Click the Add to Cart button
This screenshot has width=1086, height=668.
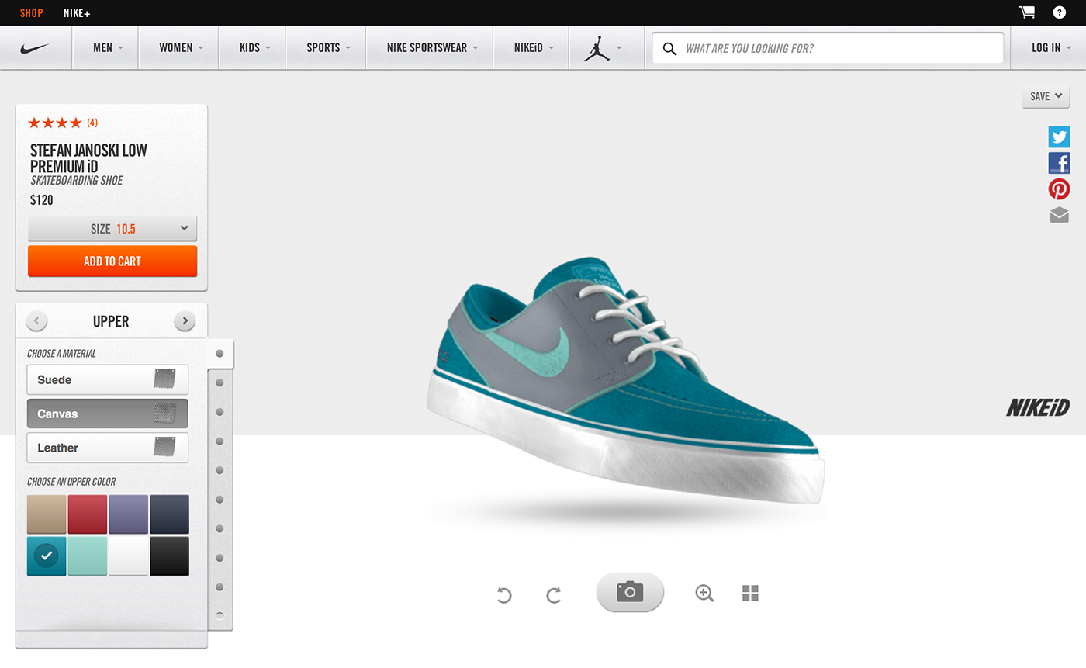(x=112, y=261)
